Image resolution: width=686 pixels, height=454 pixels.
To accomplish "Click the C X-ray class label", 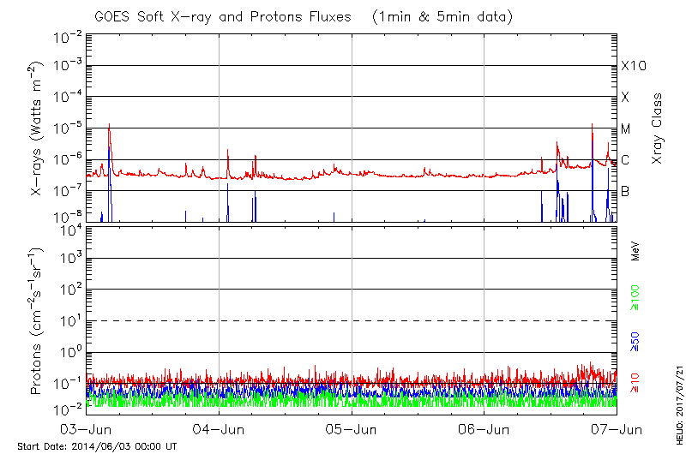I will [625, 160].
